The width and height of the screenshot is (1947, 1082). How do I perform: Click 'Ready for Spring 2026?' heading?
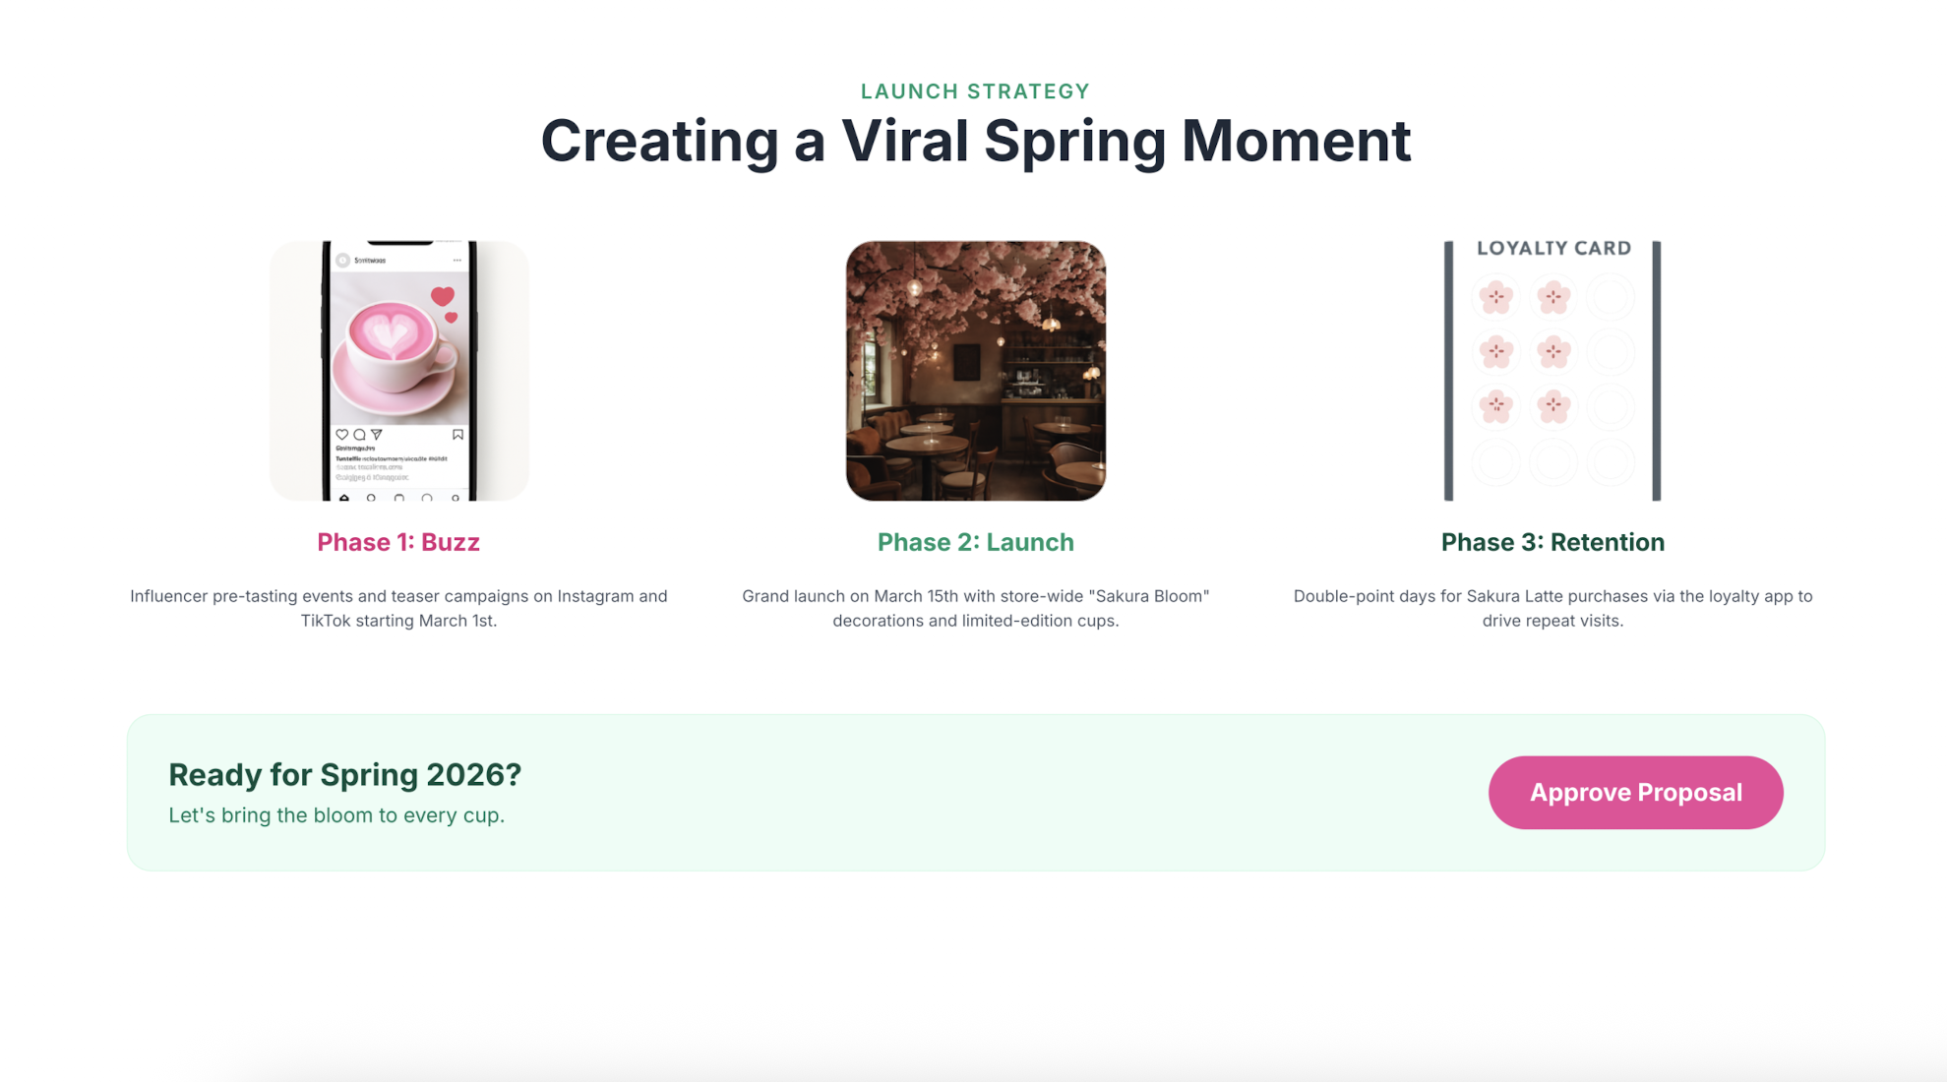tap(344, 774)
